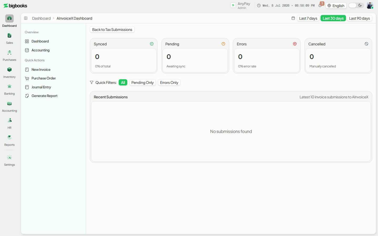Select the Last 90 days range
The width and height of the screenshot is (378, 236).
coord(359,18)
